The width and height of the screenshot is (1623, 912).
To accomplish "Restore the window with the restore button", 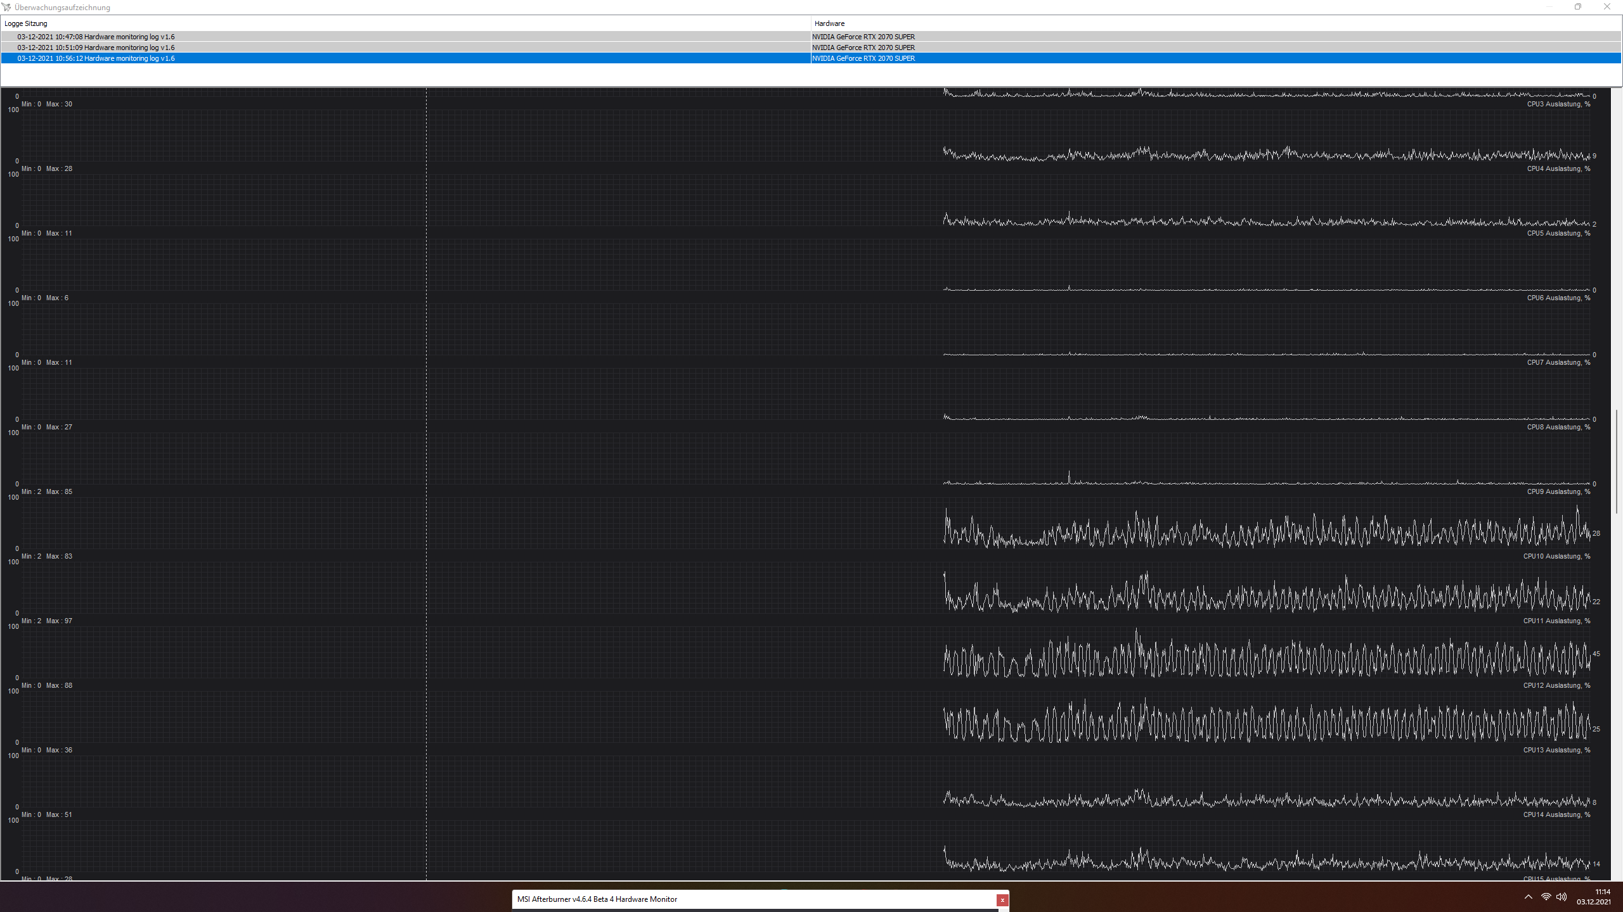I will tap(1578, 7).
